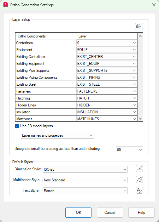The width and height of the screenshot is (159, 222).
Task: Select the Existing Steel row label
Action: [26, 84]
